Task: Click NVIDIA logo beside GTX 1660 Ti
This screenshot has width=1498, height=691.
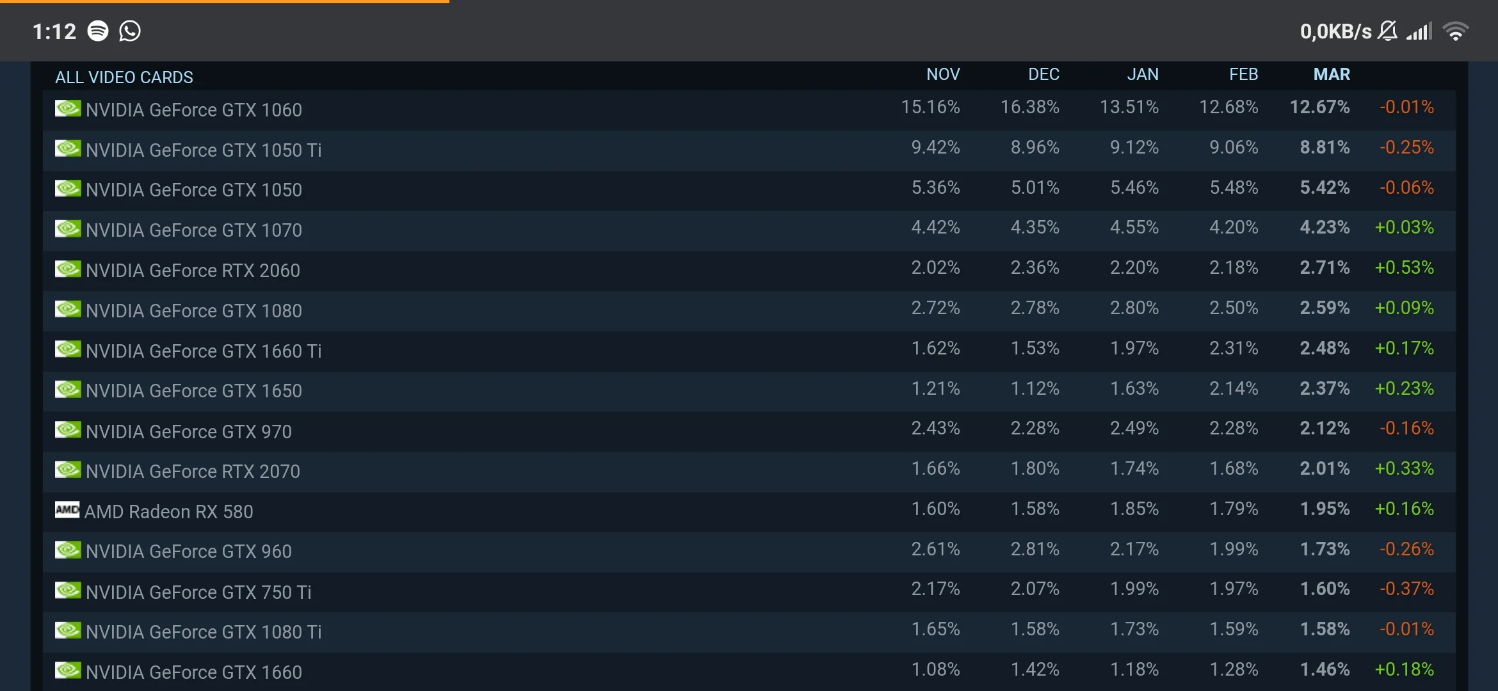Action: click(x=68, y=349)
